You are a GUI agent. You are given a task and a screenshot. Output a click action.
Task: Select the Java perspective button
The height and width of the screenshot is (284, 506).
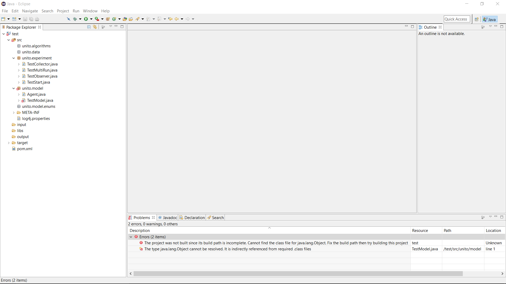point(490,19)
